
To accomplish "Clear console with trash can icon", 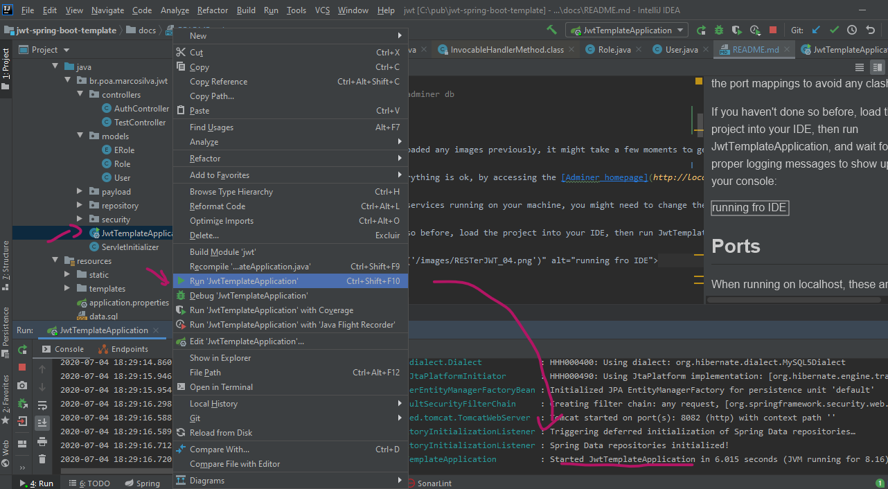I will click(42, 459).
